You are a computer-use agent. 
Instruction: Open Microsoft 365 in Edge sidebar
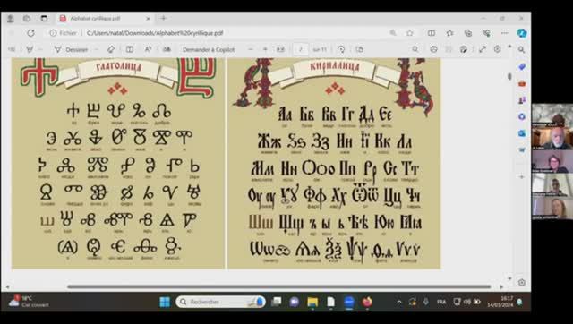pos(522,116)
